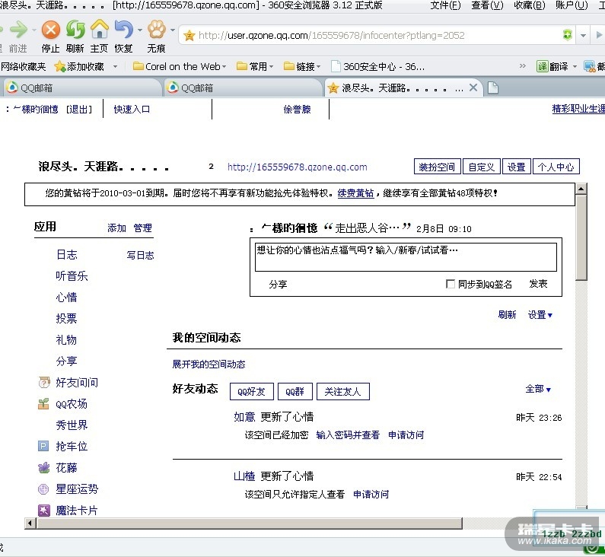
Task: Click the new tab page icon
Action: point(492,88)
